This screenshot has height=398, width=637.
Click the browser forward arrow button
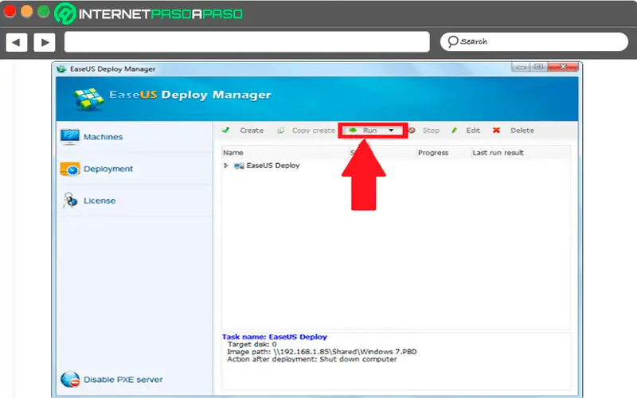click(45, 42)
